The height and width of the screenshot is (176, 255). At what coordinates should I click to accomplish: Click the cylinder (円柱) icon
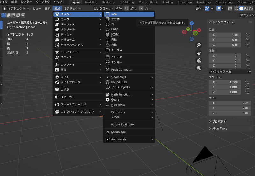(x=107, y=40)
